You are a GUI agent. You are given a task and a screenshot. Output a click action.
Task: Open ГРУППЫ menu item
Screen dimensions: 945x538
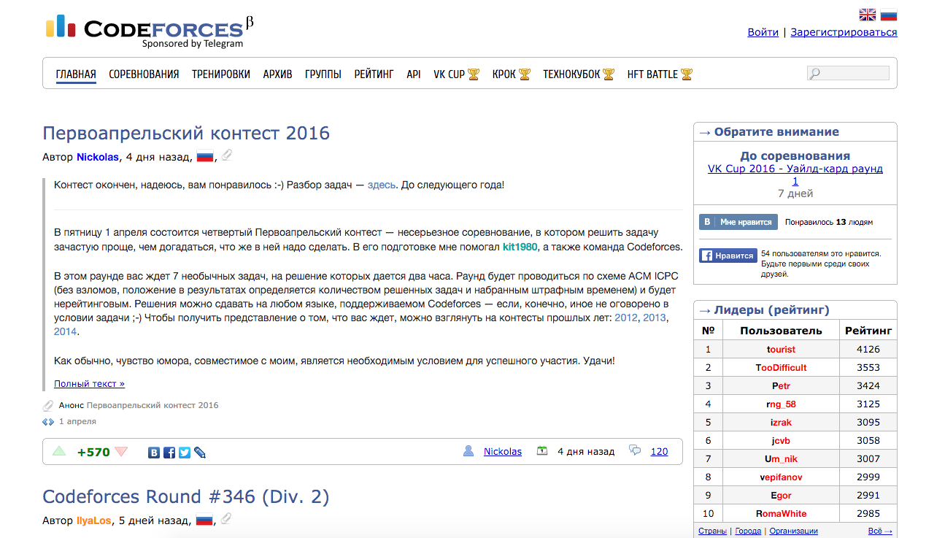click(323, 74)
